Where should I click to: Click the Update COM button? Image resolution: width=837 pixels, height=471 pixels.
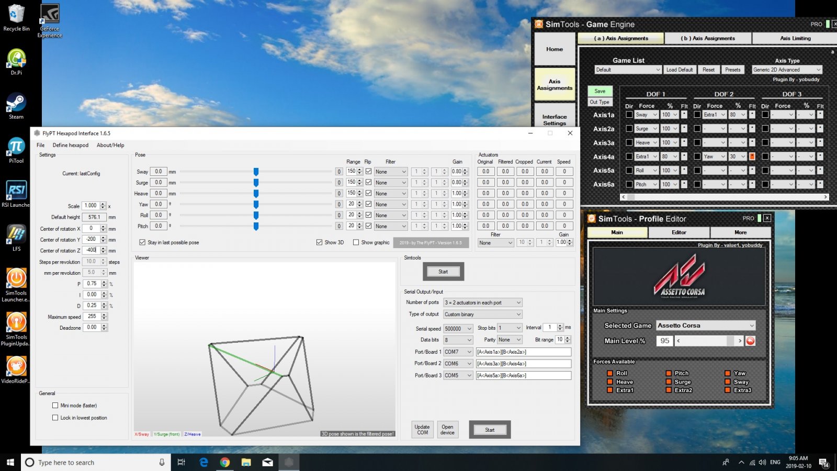click(x=422, y=430)
